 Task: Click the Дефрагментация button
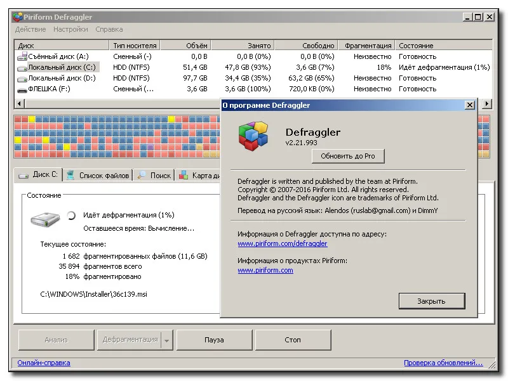(130, 340)
